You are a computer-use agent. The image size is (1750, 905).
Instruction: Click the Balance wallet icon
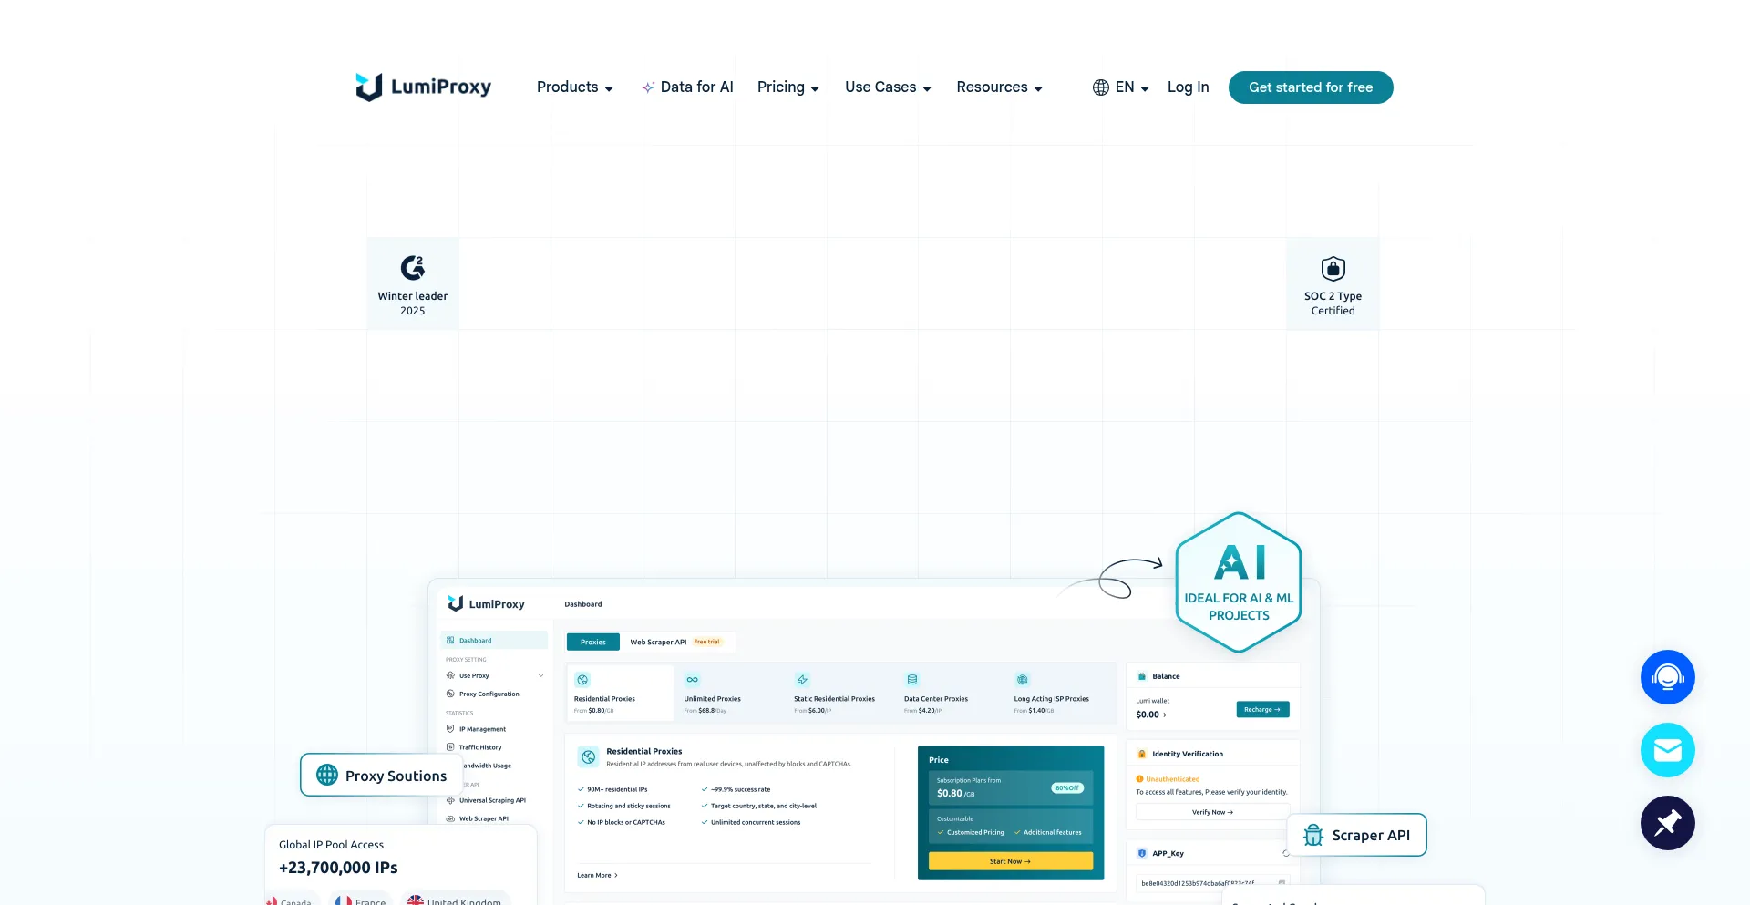[x=1142, y=676]
